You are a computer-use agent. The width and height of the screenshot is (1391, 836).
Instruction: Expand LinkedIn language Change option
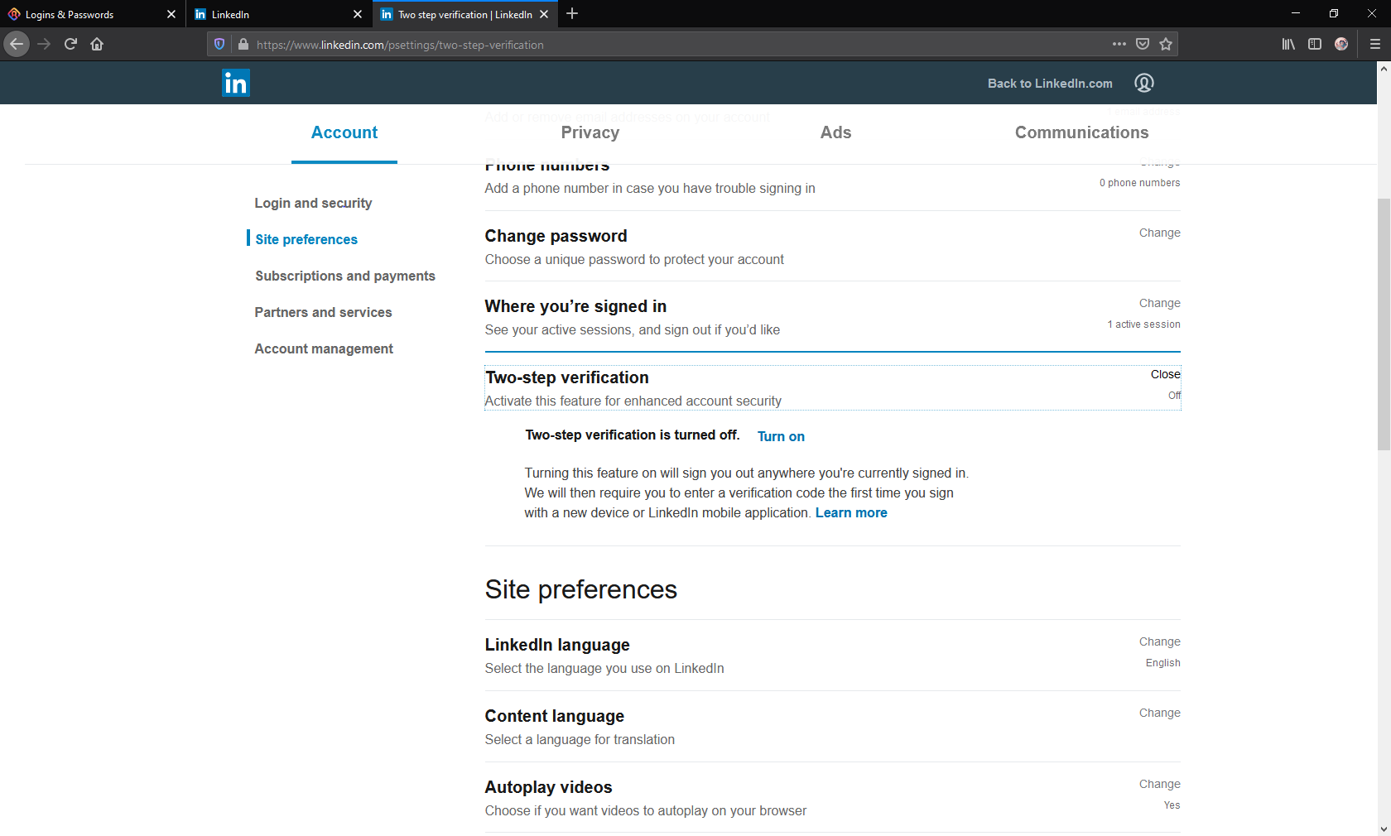(1159, 641)
